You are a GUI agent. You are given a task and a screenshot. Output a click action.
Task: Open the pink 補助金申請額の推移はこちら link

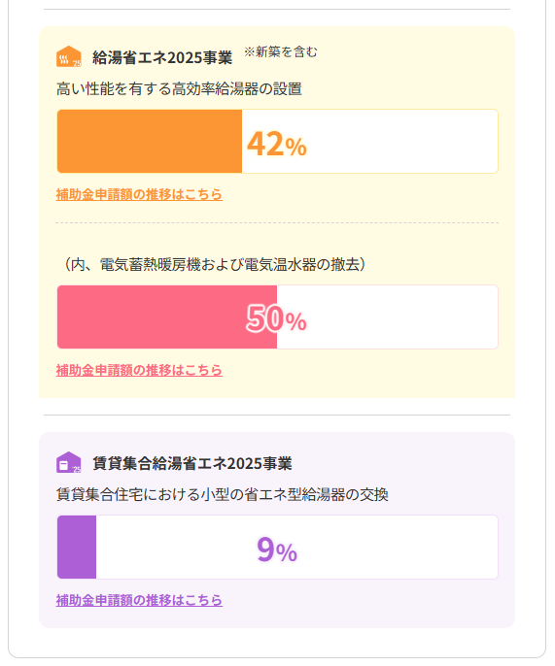pyautogui.click(x=139, y=370)
